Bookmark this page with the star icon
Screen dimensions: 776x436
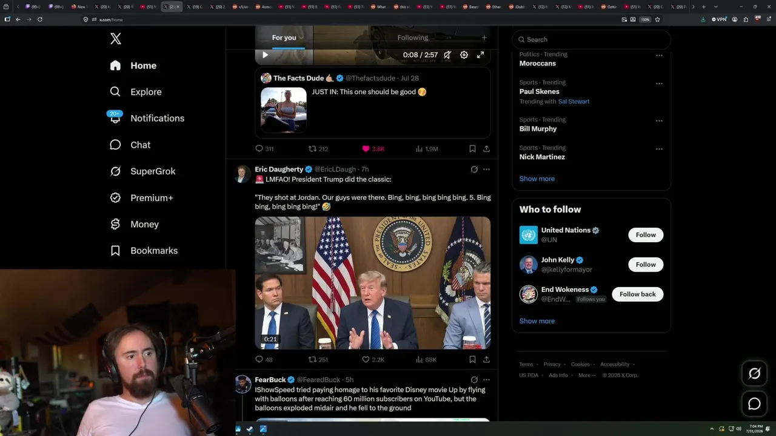pyautogui.click(x=657, y=19)
